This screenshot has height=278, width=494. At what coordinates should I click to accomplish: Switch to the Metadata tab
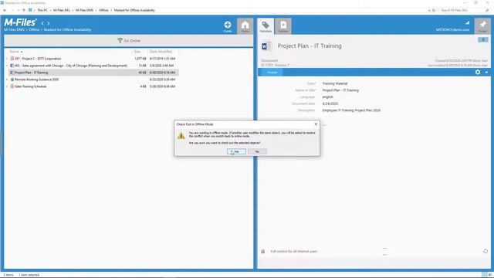[x=266, y=26]
